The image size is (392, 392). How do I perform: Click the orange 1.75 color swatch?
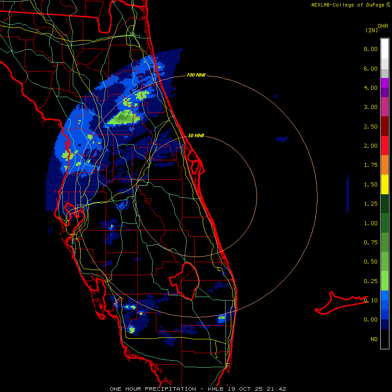tap(385, 165)
